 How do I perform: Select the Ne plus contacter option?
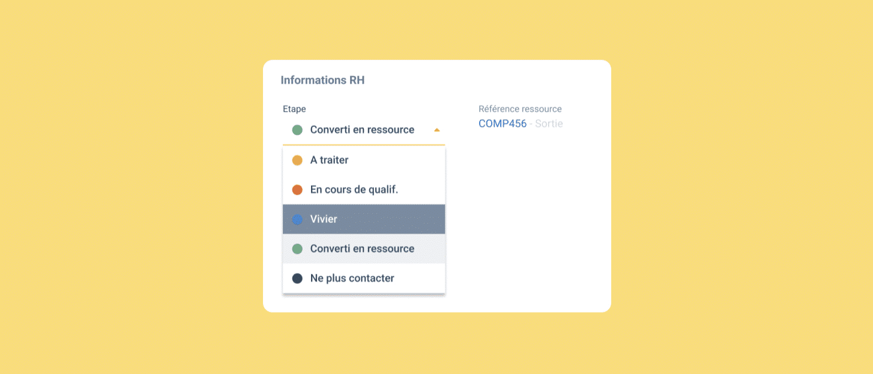[364, 278]
